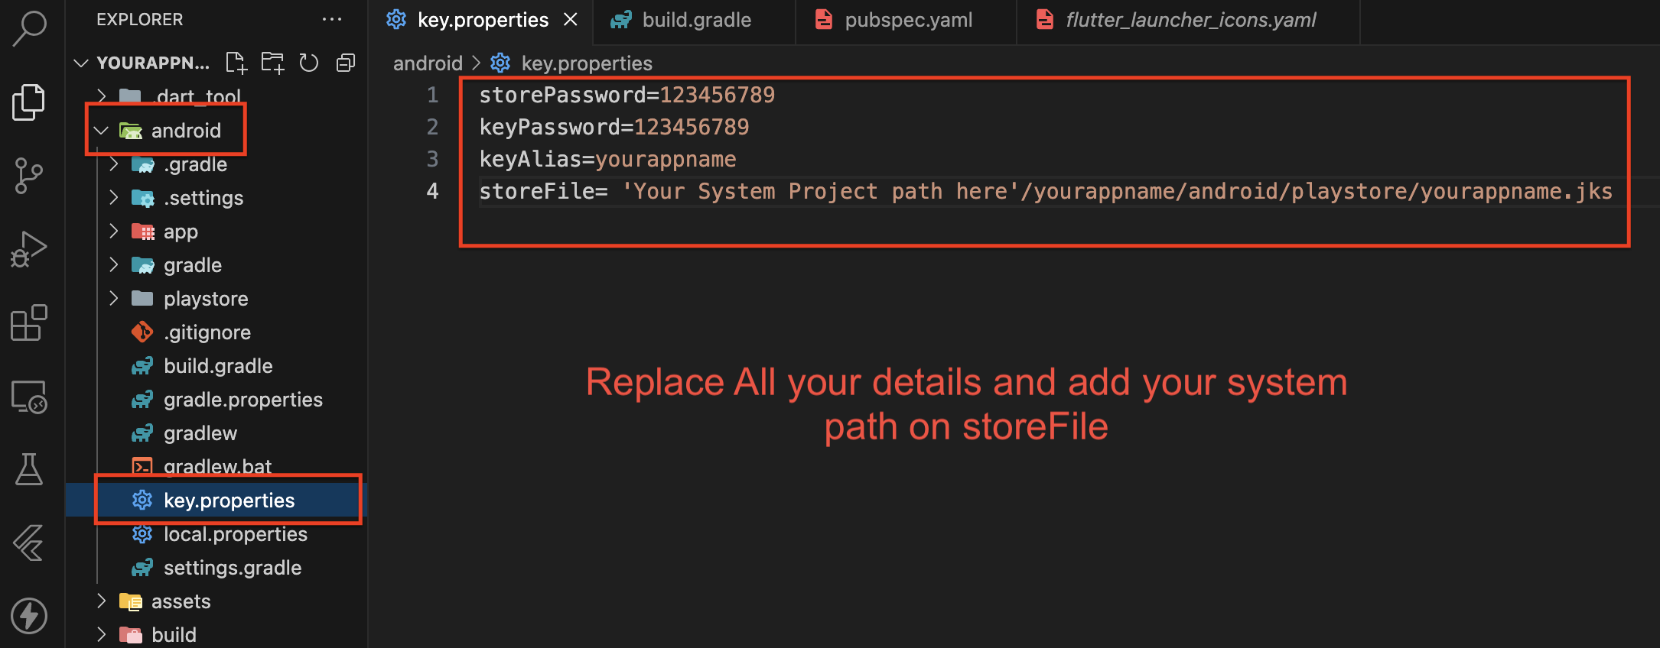The height and width of the screenshot is (648, 1660).
Task: Click the New File icon in Explorer
Action: (236, 63)
